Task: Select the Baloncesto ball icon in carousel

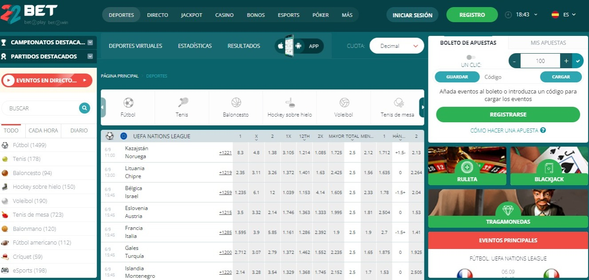Action: point(236,103)
